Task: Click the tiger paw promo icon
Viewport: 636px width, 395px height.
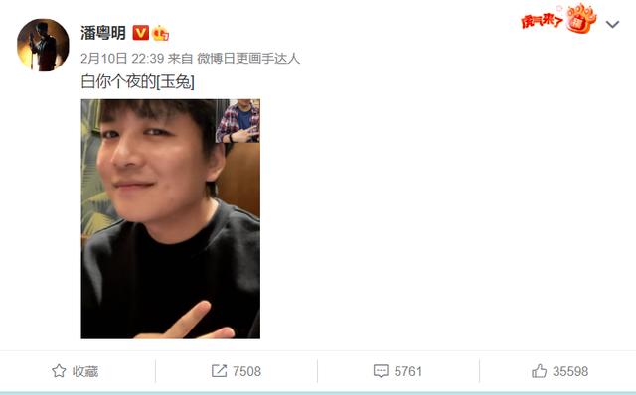Action: pyautogui.click(x=581, y=18)
